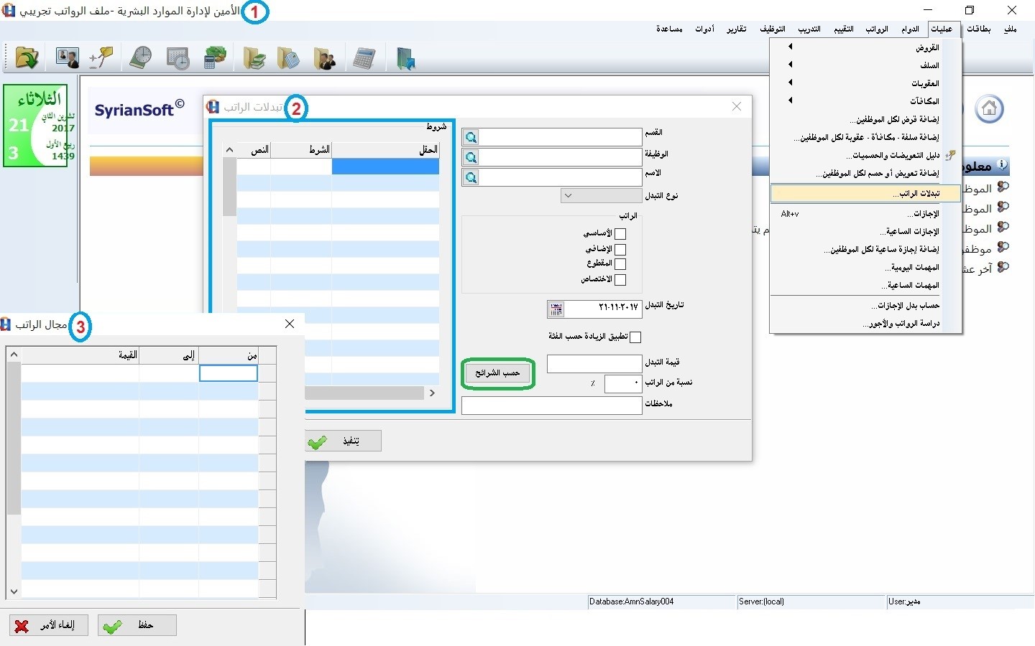Click the up arrow in مجال الراتب scrollbar
Viewport: 1035px width, 646px height.
pyautogui.click(x=14, y=355)
